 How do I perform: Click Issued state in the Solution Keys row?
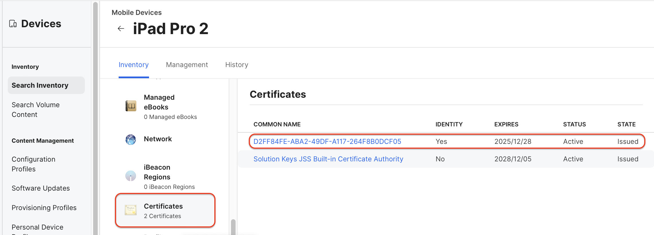(628, 159)
